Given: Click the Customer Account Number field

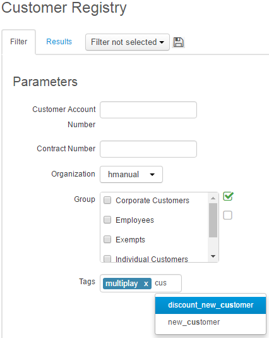Looking at the screenshot, I should pos(148,110).
